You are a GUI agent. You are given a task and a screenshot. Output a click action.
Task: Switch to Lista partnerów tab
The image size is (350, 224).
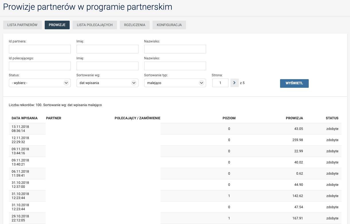click(22, 25)
